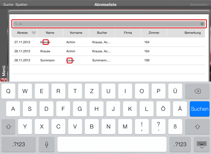Tap the H key
The height and width of the screenshot is (154, 211).
pyautogui.click(x=96, y=109)
